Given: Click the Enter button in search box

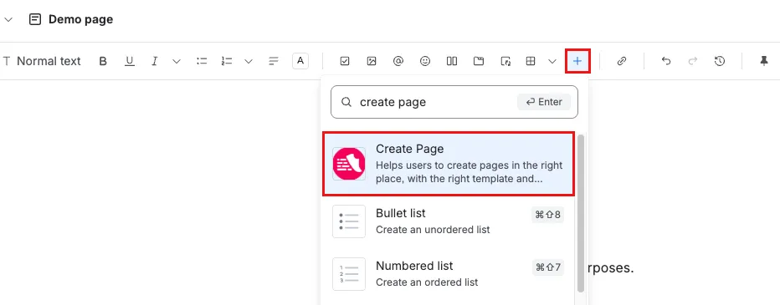Looking at the screenshot, I should click(x=544, y=102).
